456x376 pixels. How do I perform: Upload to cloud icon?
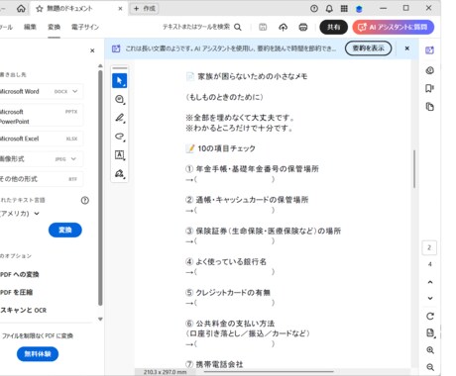284,27
